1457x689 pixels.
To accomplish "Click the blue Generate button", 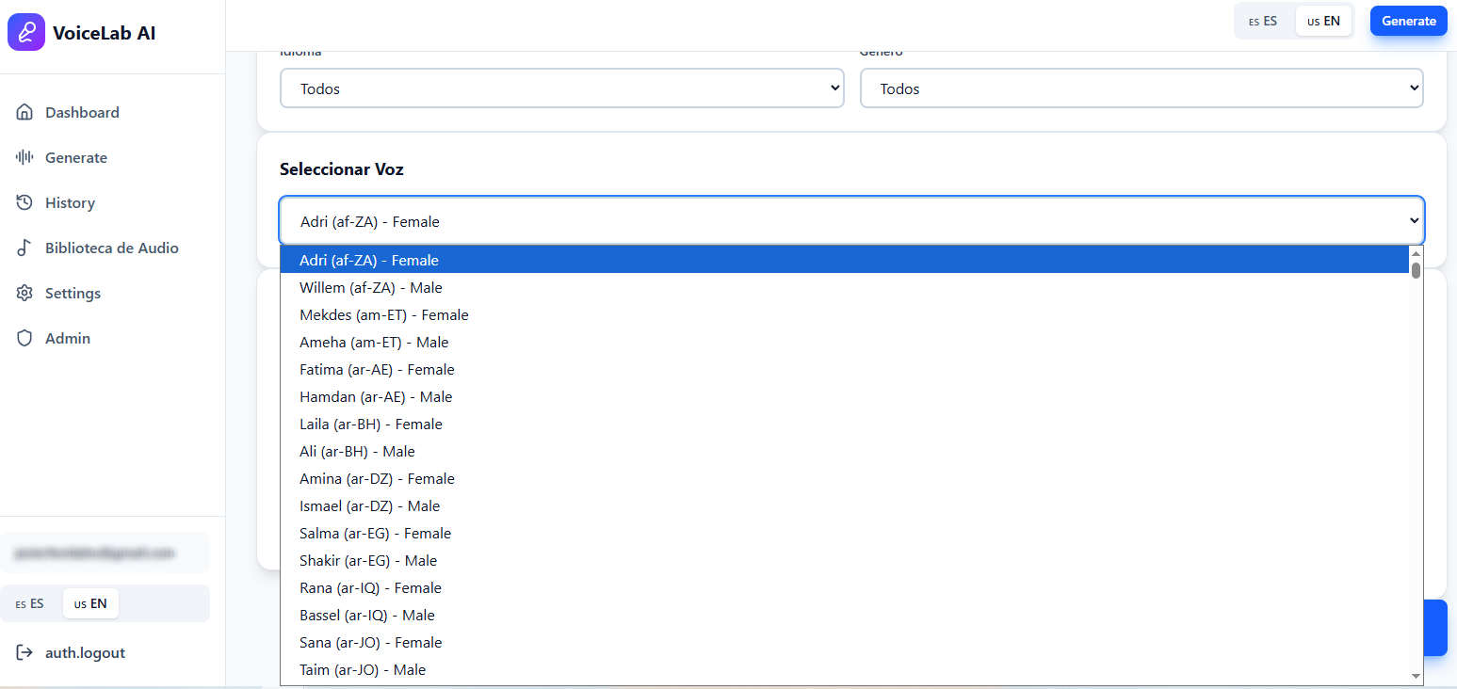I will coord(1408,20).
